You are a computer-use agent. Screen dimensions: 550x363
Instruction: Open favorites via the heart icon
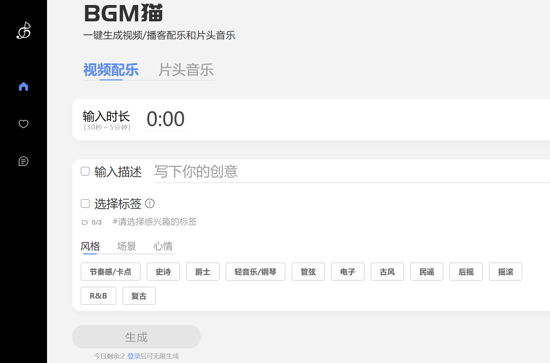pyautogui.click(x=24, y=124)
